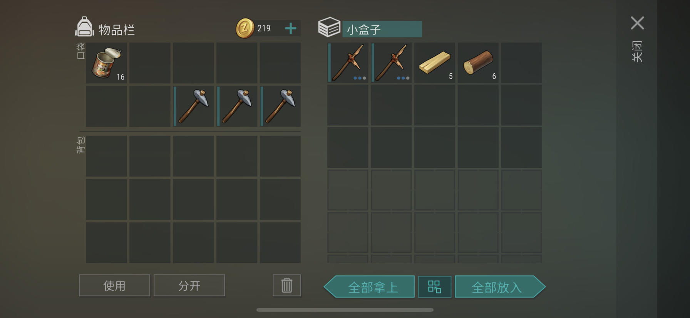Click the 分开 split button
690x318 pixels.
(189, 285)
